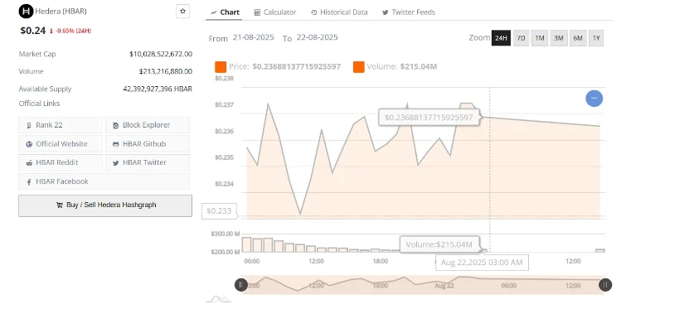Click the Official Links heading
Image resolution: width=684 pixels, height=309 pixels.
pyautogui.click(x=39, y=104)
